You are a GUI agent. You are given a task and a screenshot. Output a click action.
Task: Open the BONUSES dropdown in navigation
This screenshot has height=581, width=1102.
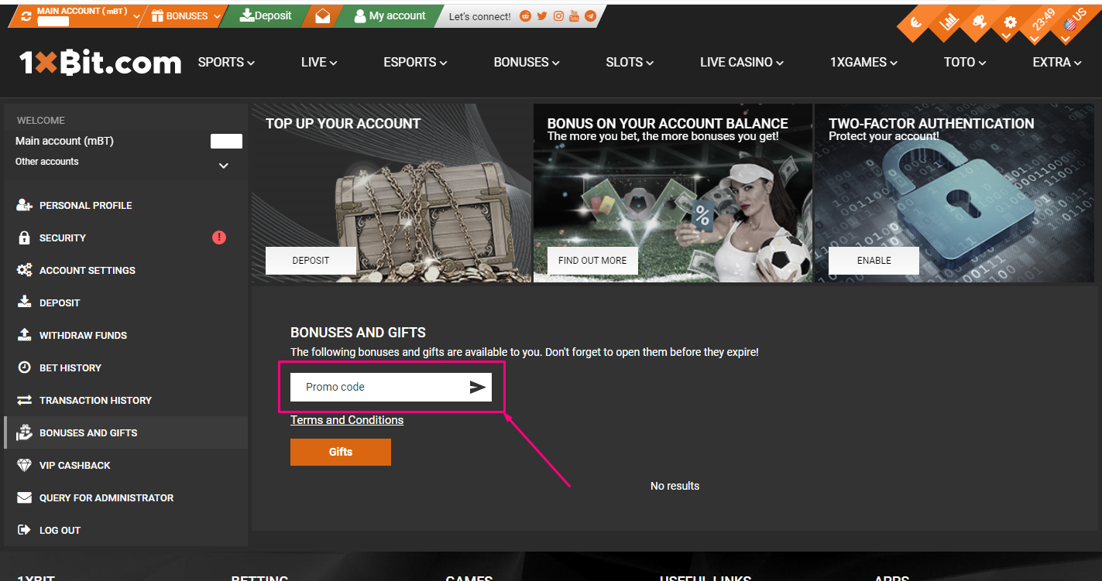tap(526, 62)
